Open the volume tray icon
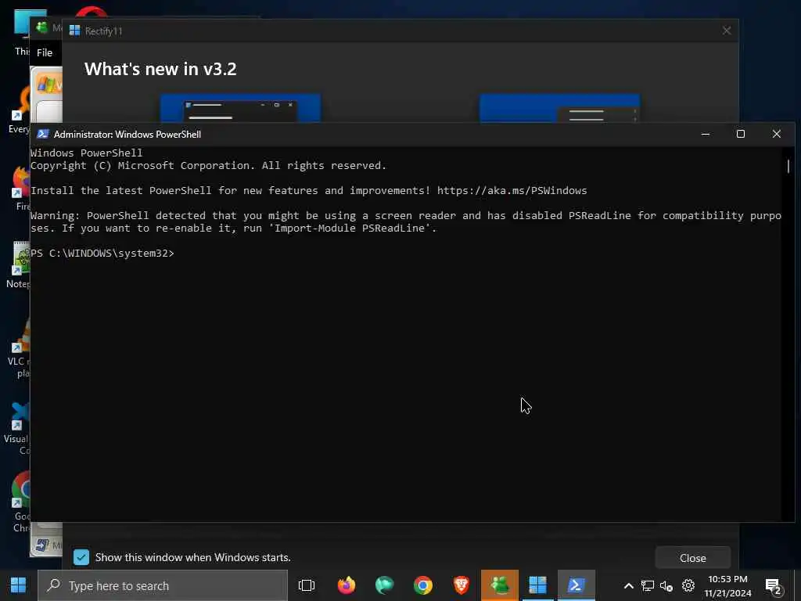Screen dimensions: 801x601 [x=666, y=586]
